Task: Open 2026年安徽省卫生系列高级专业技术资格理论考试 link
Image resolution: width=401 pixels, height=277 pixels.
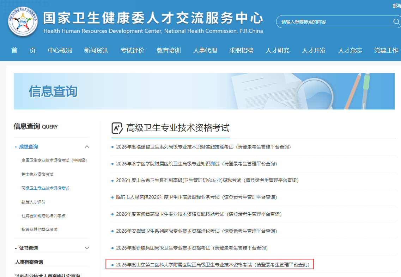Action: (196, 231)
